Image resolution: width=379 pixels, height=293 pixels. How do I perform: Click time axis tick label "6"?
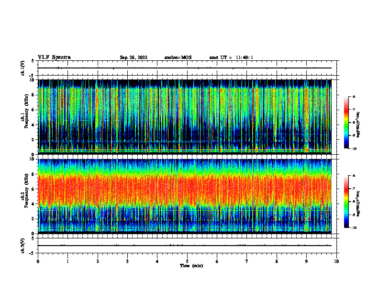[x=217, y=261]
